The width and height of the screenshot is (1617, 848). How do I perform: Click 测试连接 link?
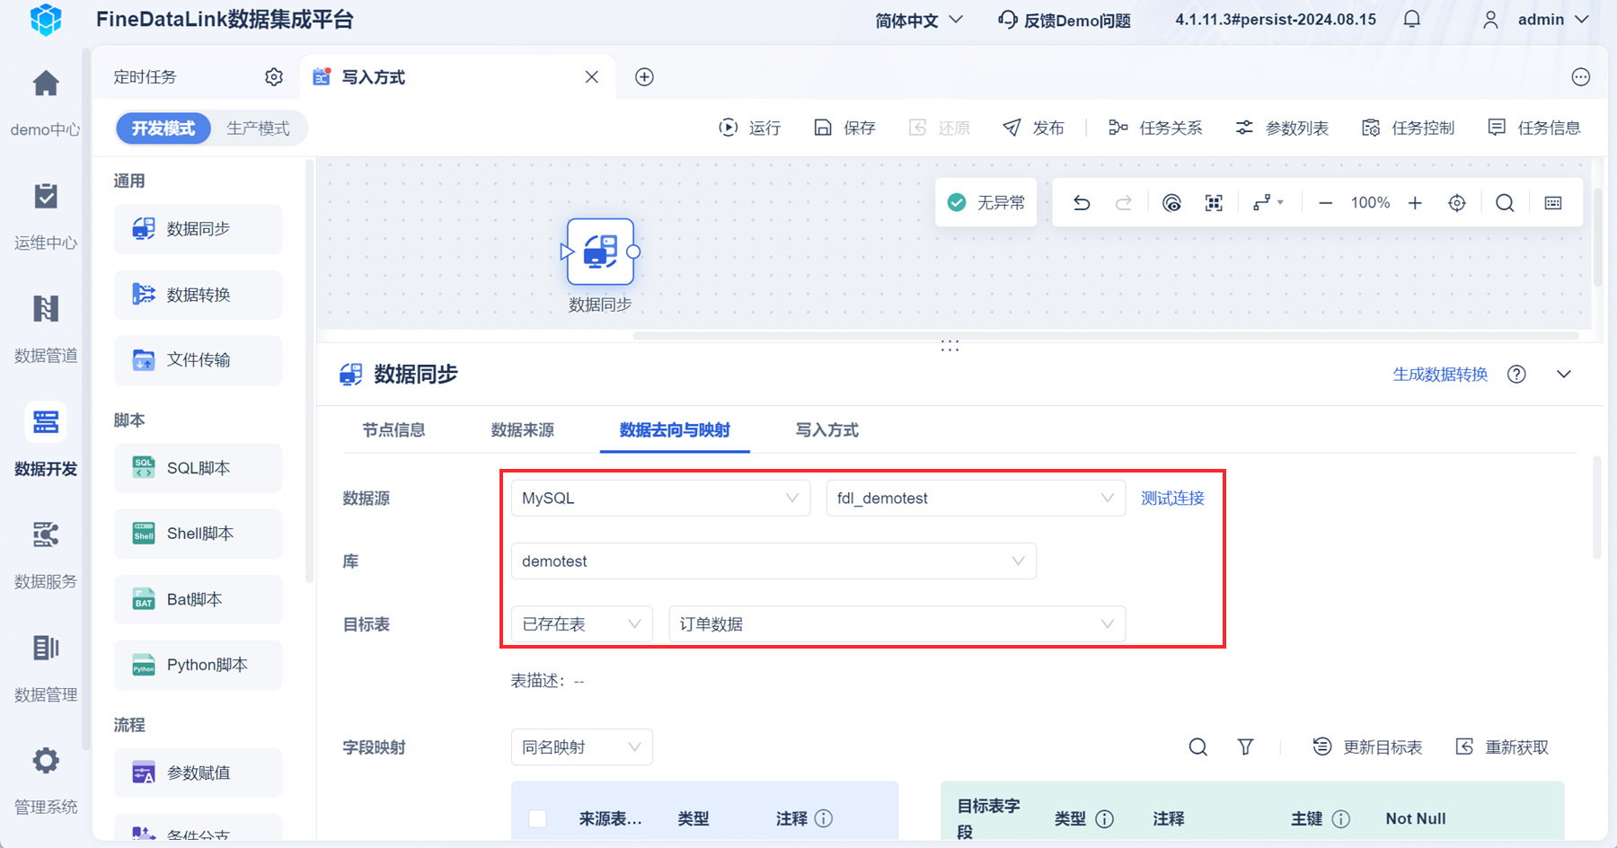1172,499
